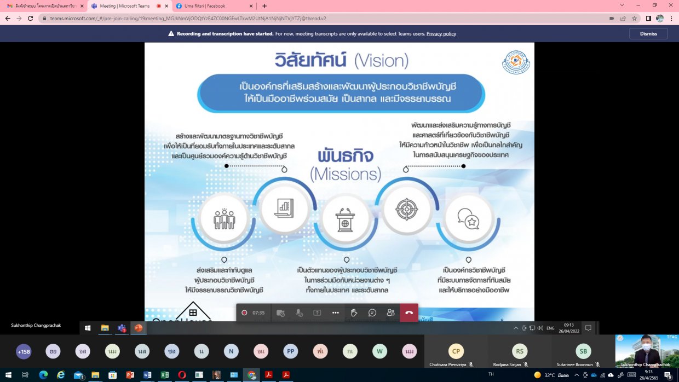Open the meeting chat panel
This screenshot has width=679, height=382.
pyautogui.click(x=372, y=312)
